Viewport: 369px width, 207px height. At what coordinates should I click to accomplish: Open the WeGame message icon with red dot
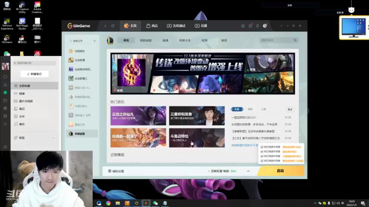coord(250,26)
